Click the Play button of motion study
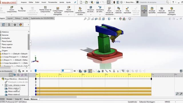This screenshot has width=183, height=103. 27,71
